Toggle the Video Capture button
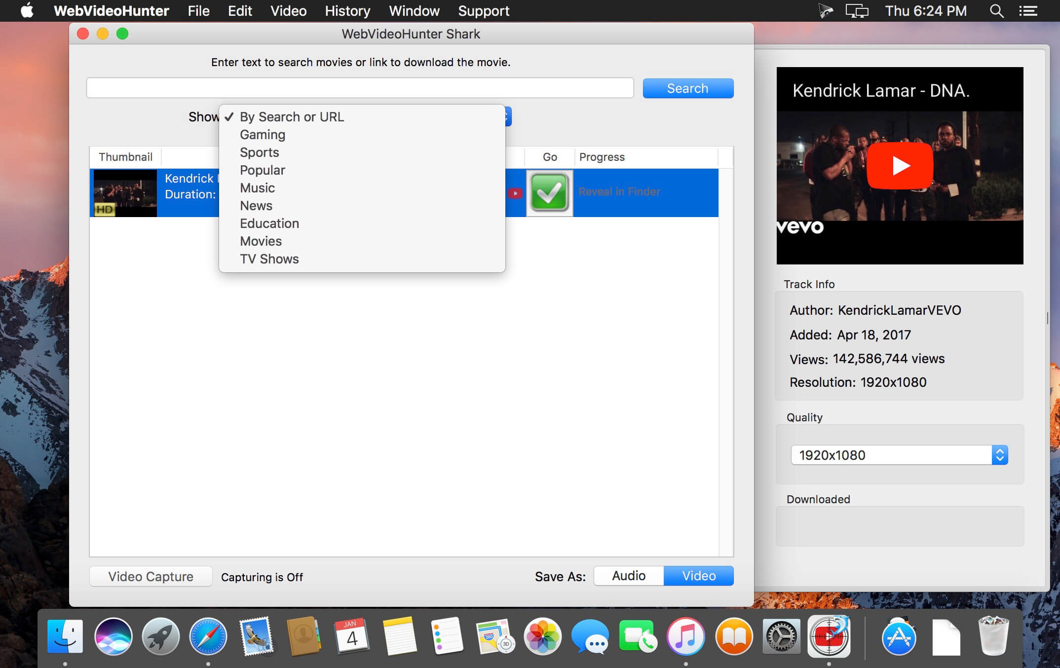Screen dimensions: 1060x668 coord(151,576)
